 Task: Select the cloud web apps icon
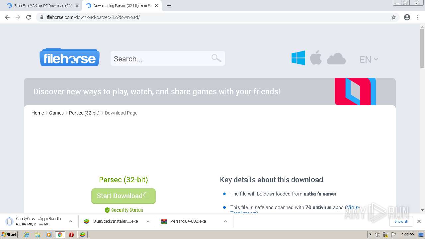click(x=336, y=59)
